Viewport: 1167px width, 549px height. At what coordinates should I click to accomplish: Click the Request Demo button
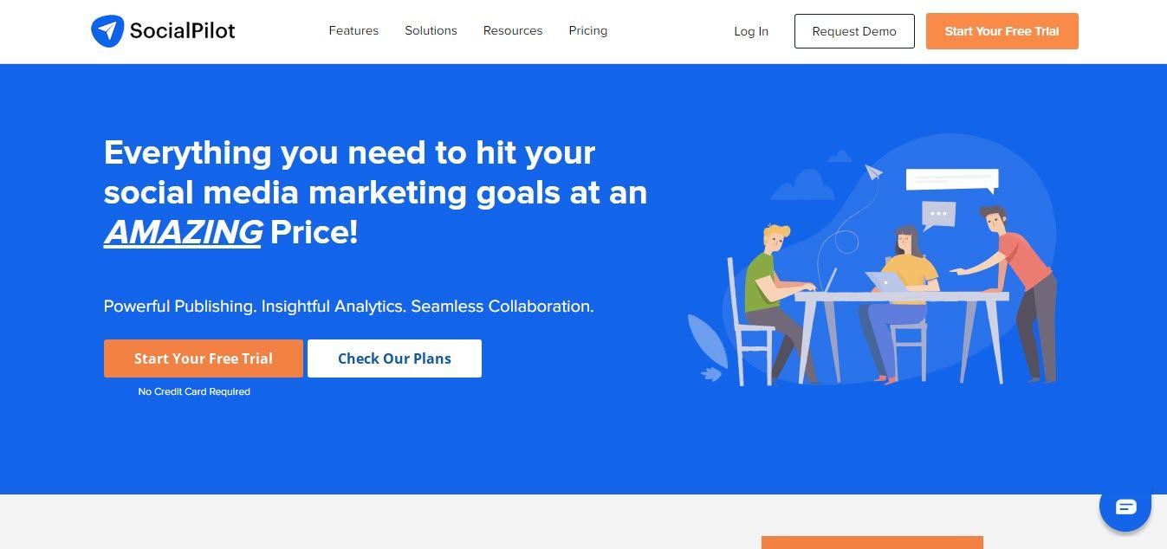pos(854,31)
